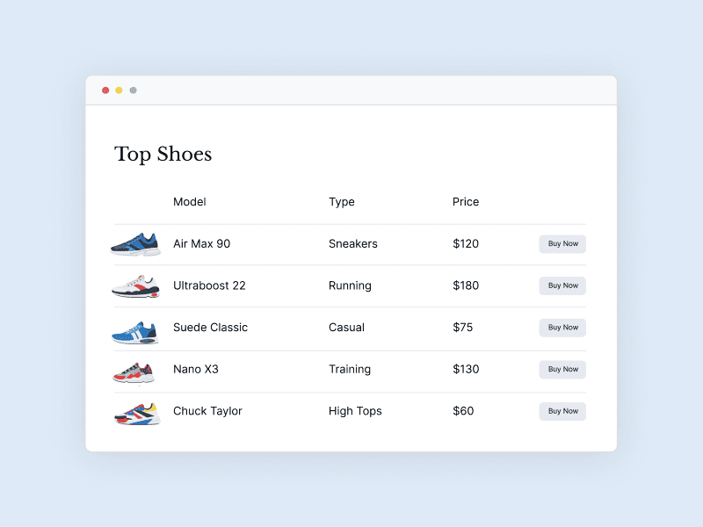Viewport: 703px width, 527px height.
Task: Click the $130 price value
Action: [x=466, y=369]
